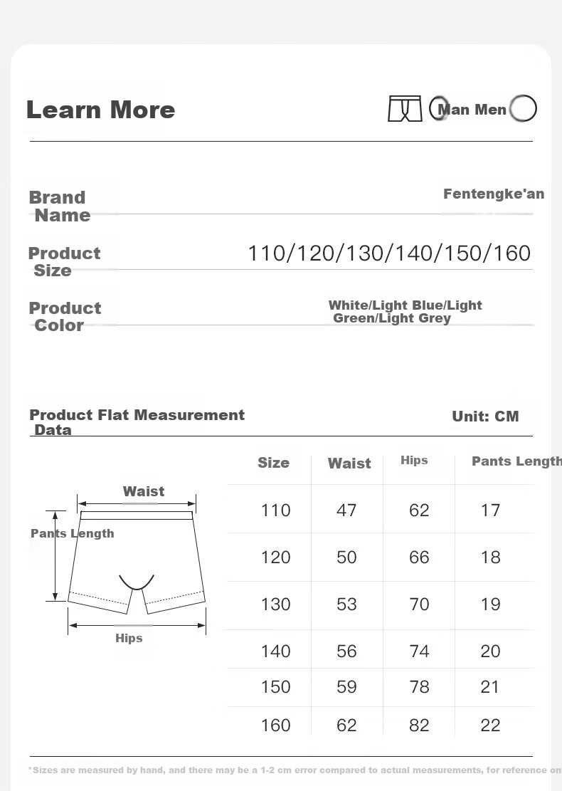562x791 pixels.
Task: Click the Waist arrow label on the diagram
Action: [x=144, y=491]
